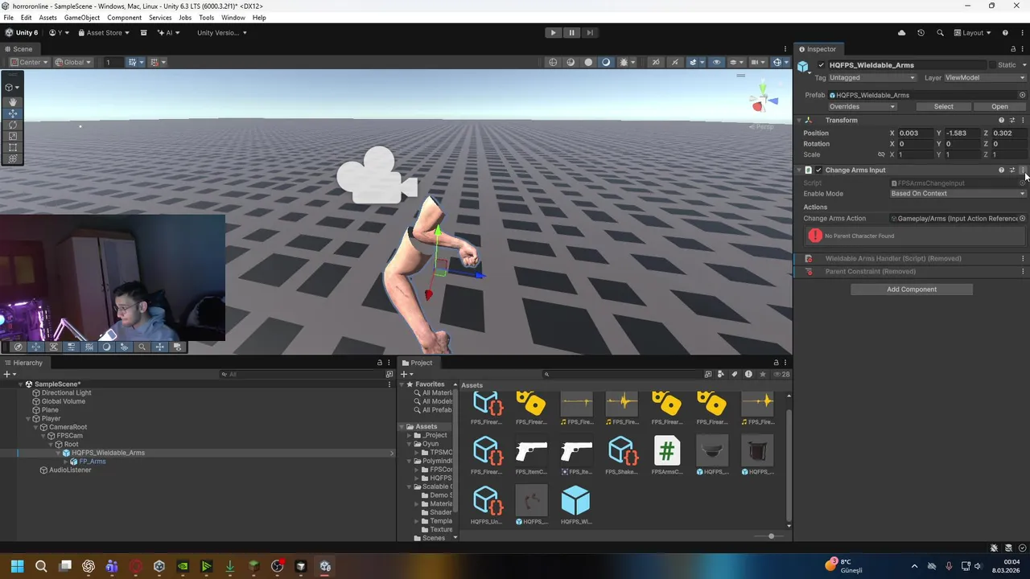Screen dimensions: 1030x579
Task: Select the Project tab
Action: (x=417, y=363)
